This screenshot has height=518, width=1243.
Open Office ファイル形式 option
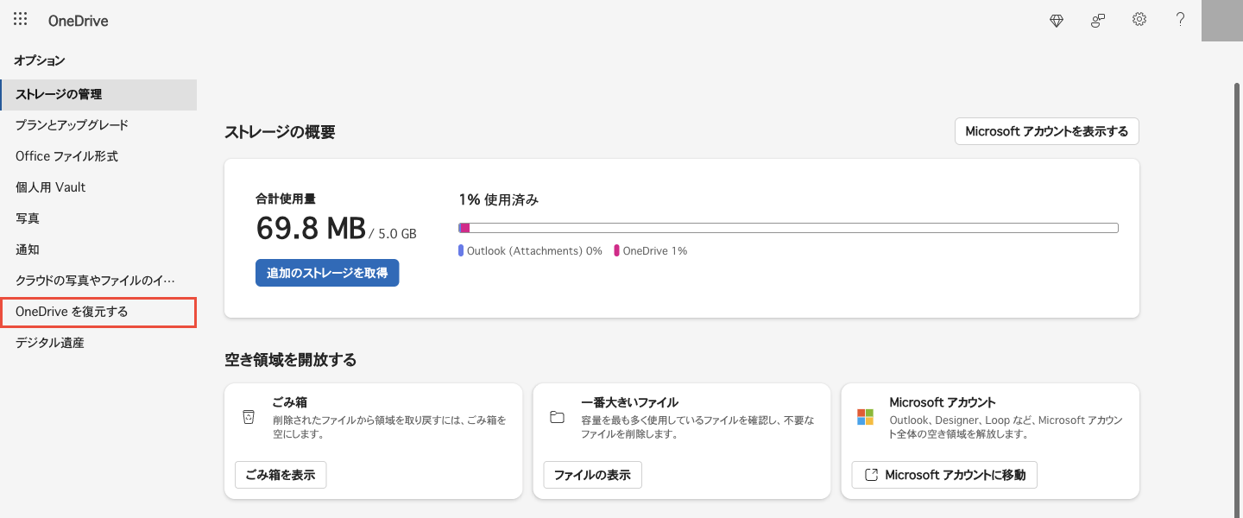(98, 156)
